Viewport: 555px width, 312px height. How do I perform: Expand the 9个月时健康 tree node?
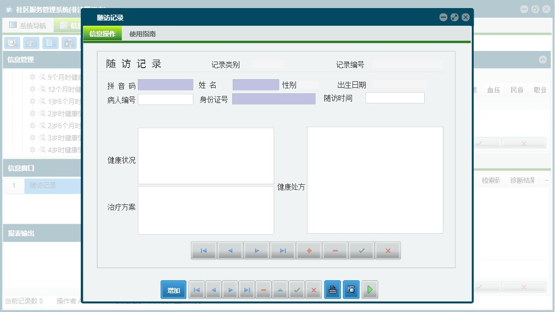tap(32, 77)
